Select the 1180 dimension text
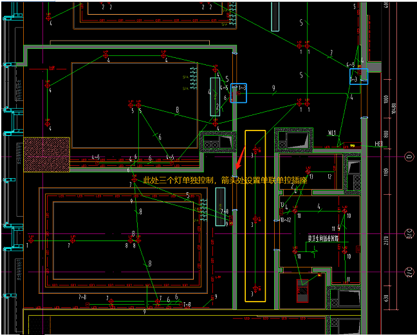The width and height of the screenshot is (417, 335). tap(386, 172)
